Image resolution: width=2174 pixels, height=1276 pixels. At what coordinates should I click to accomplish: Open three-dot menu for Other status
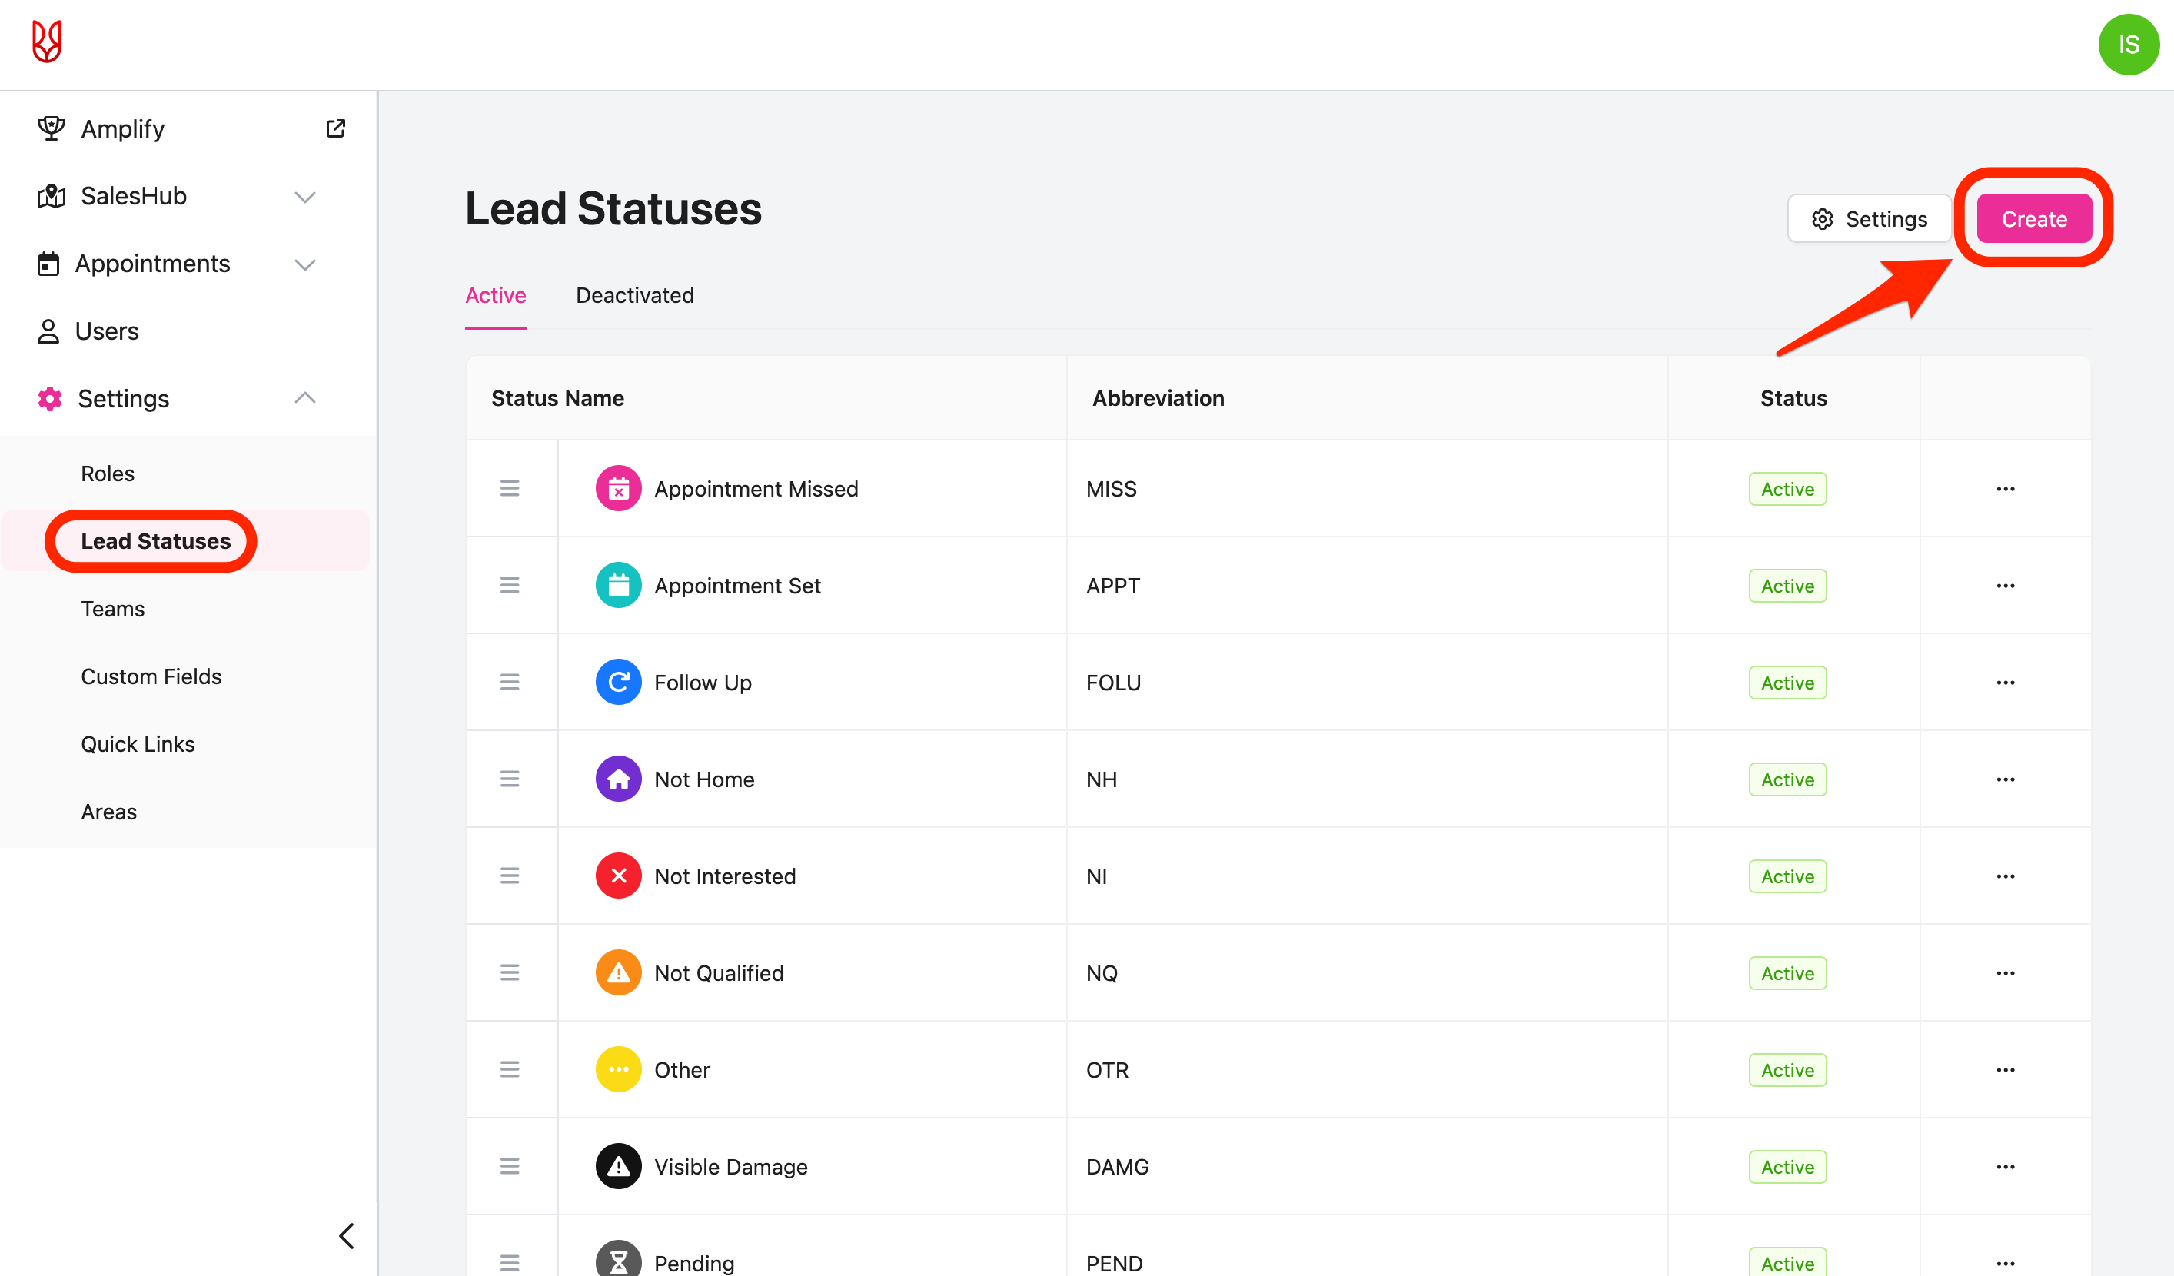(2005, 1070)
